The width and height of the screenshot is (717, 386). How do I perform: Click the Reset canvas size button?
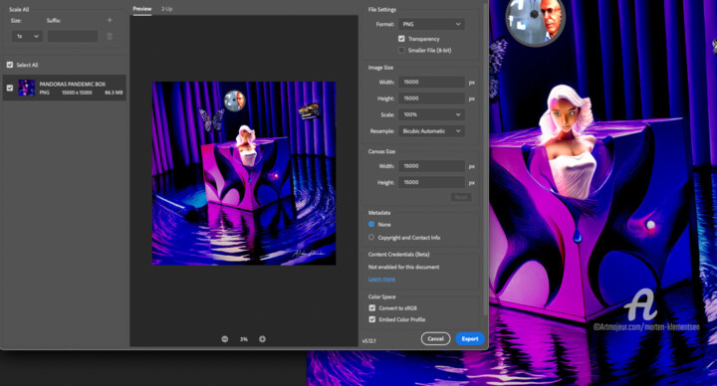coord(460,197)
